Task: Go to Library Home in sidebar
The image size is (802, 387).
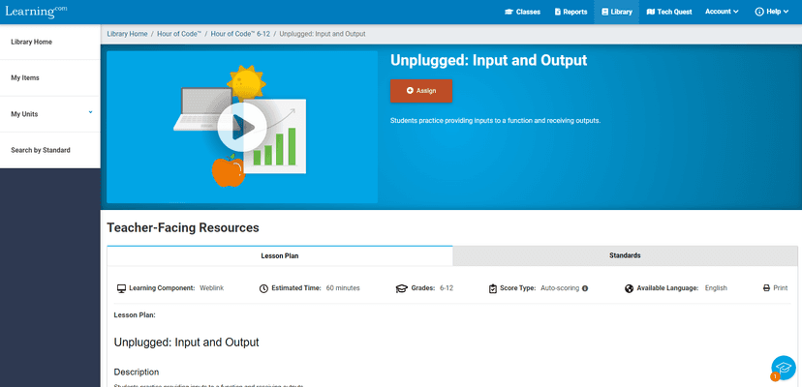Action: click(x=50, y=42)
